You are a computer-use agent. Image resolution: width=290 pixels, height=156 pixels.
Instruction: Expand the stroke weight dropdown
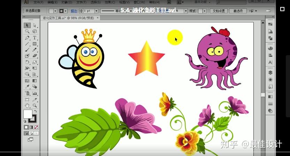tap(96, 11)
